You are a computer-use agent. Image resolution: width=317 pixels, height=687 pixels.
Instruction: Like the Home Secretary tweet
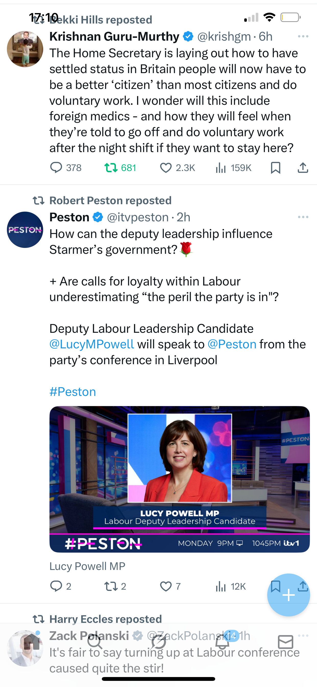pyautogui.click(x=166, y=168)
